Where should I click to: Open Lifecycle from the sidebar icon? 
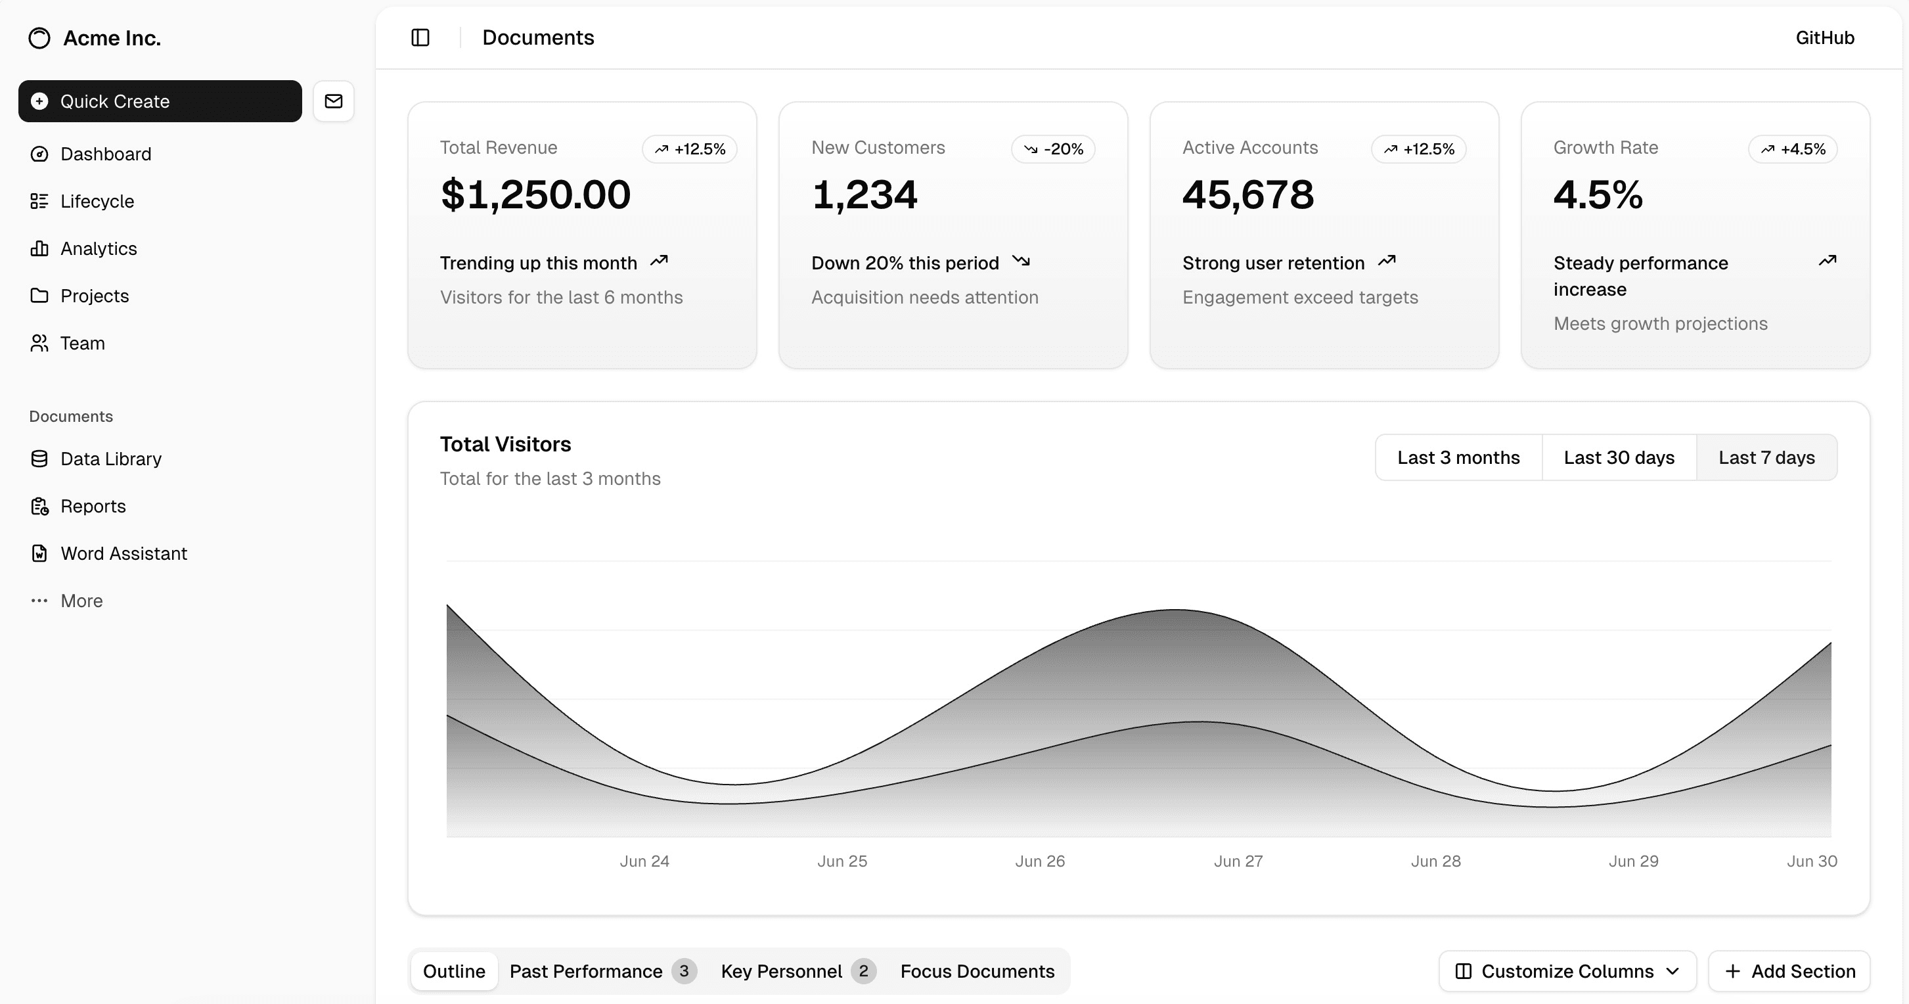(40, 201)
